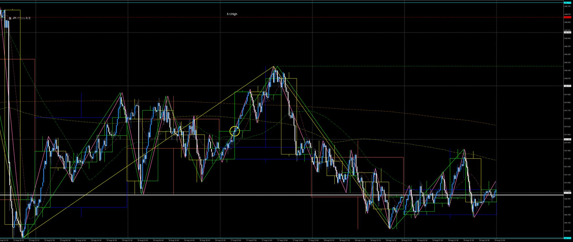Select the 148.500 price level tag

point(567,32)
